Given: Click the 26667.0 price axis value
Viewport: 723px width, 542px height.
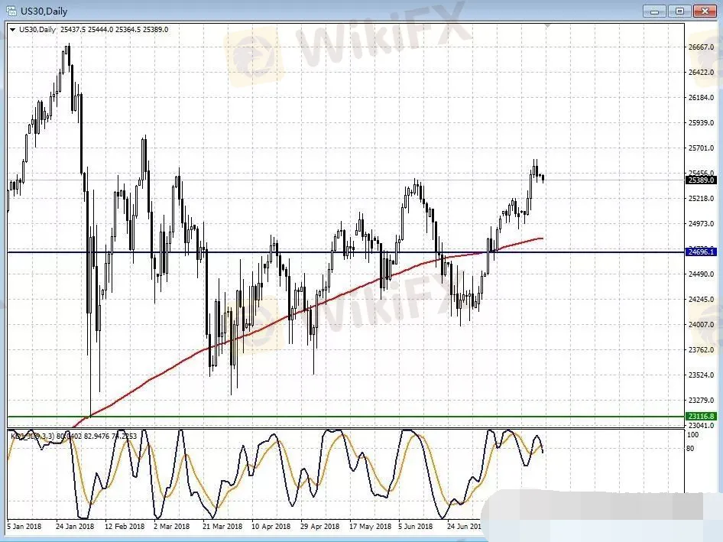Looking at the screenshot, I should 701,47.
